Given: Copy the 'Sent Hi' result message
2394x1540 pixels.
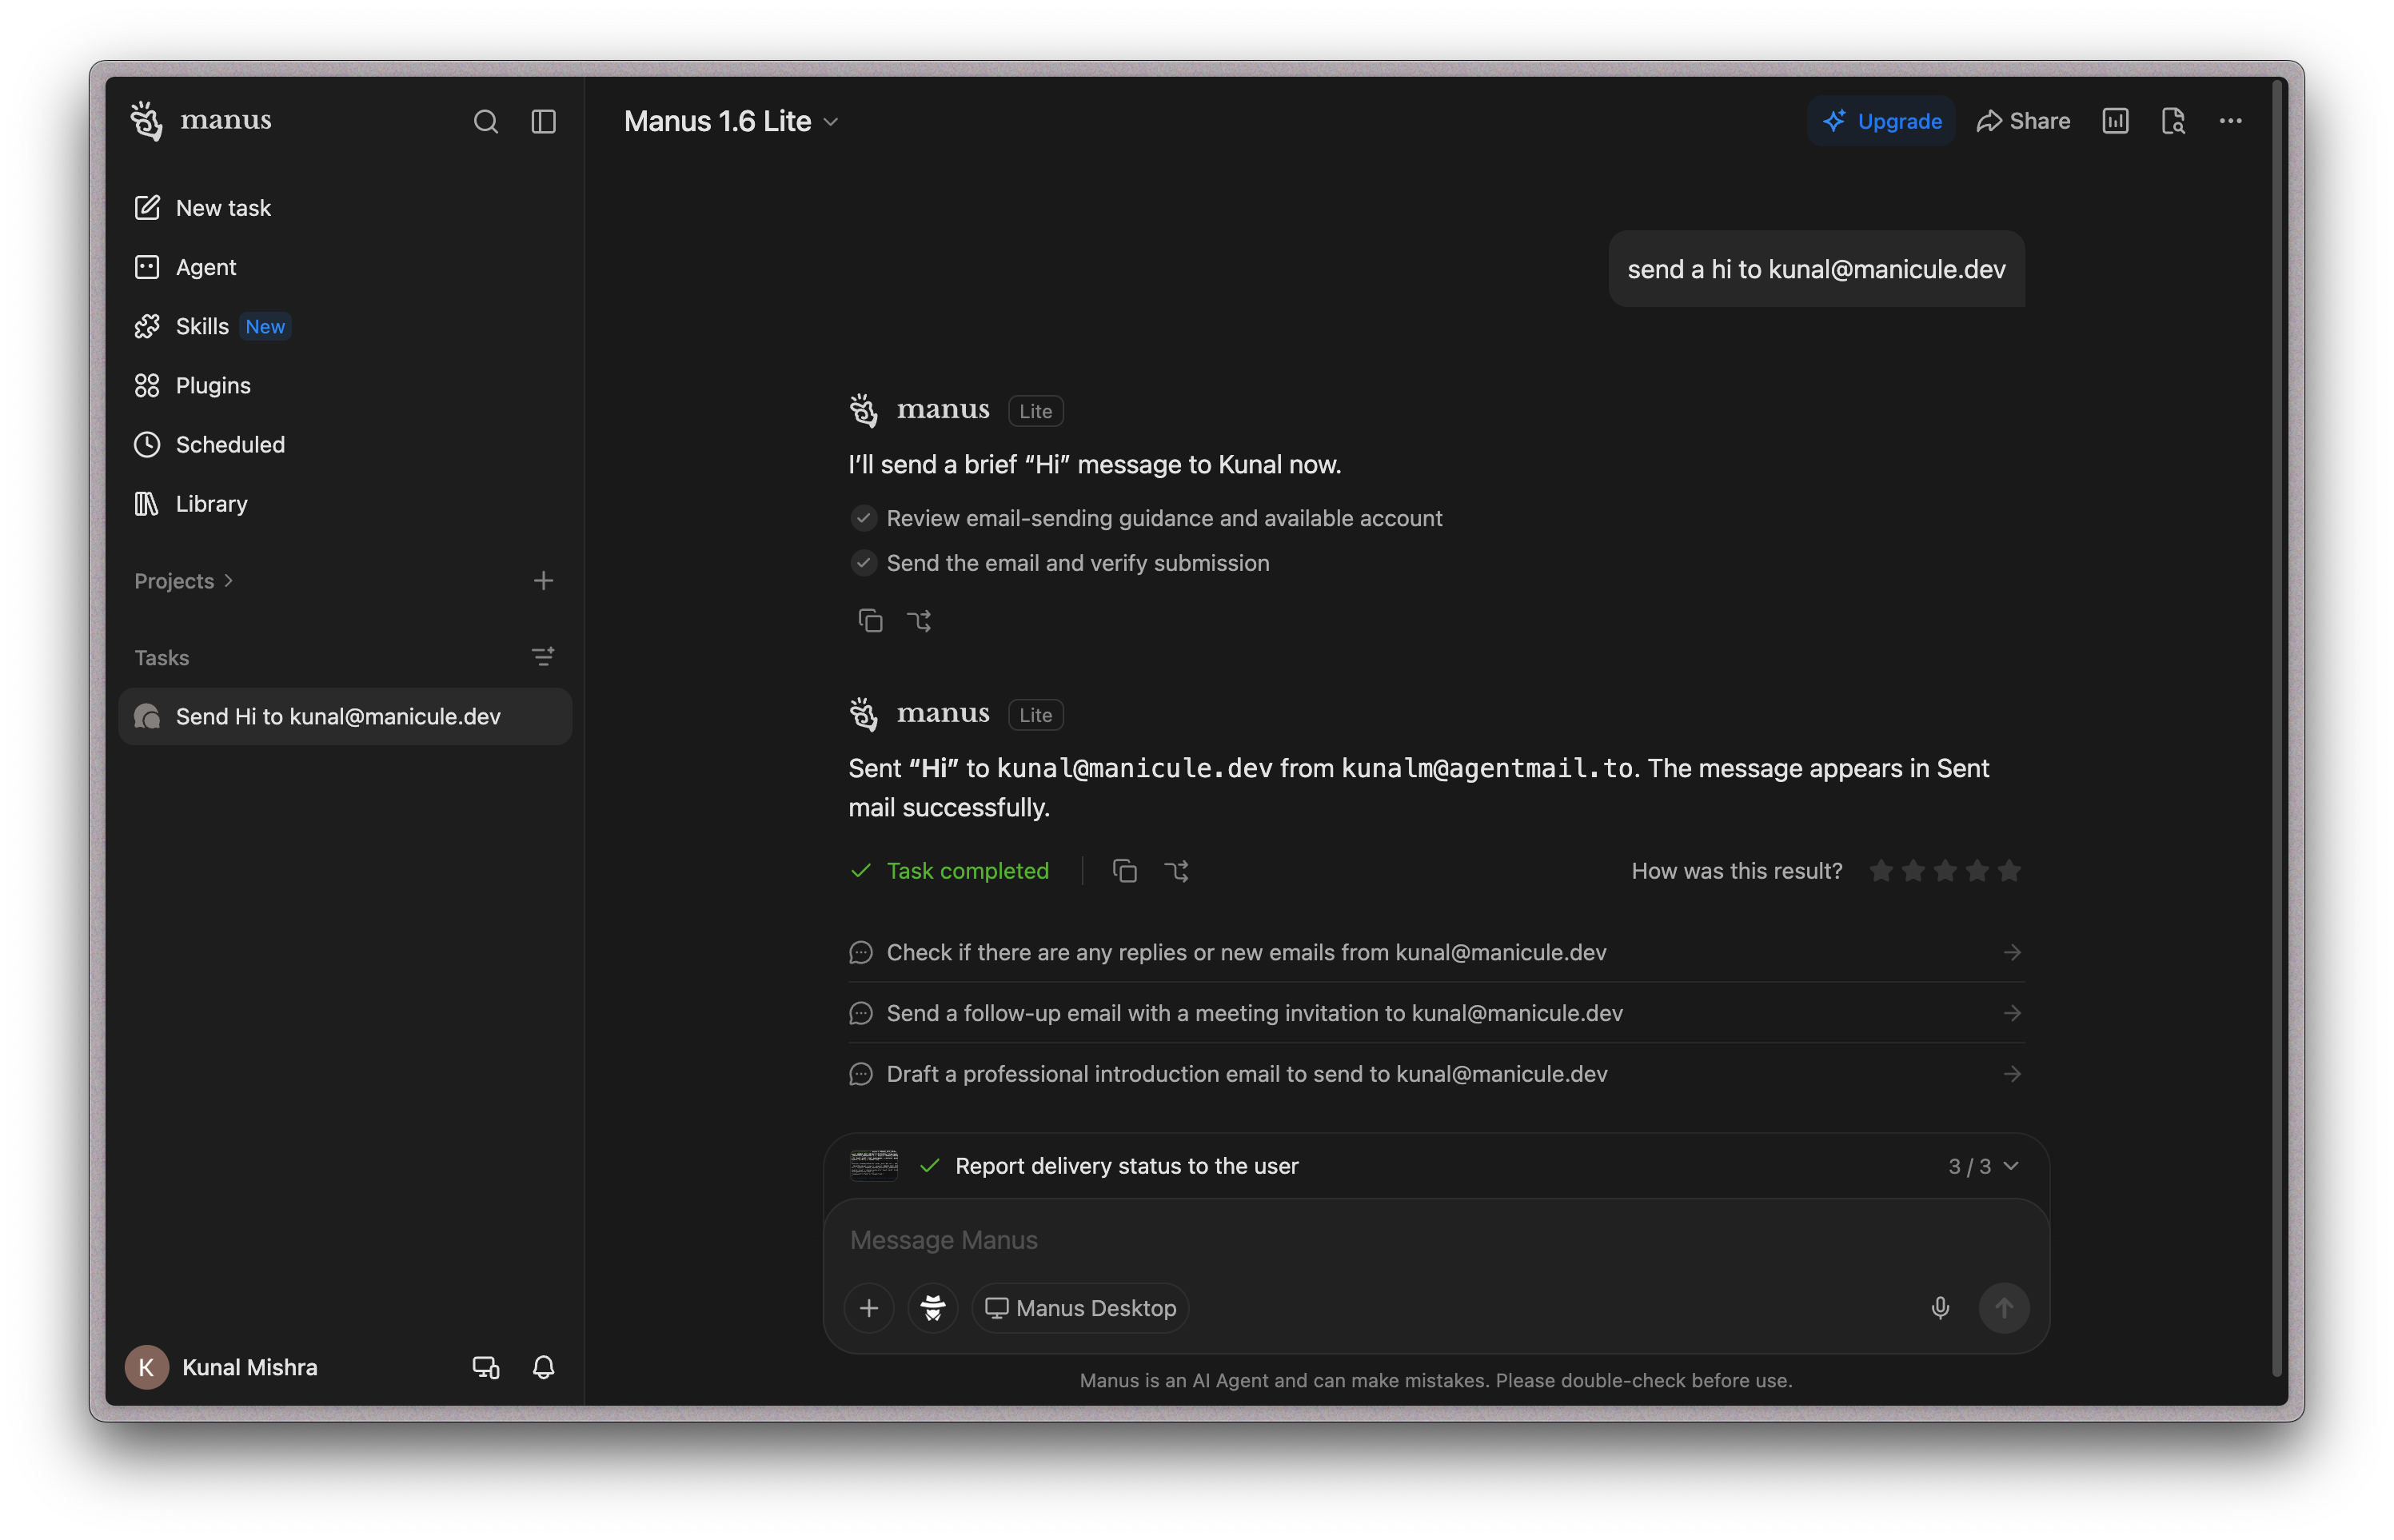Looking at the screenshot, I should pyautogui.click(x=1125, y=871).
